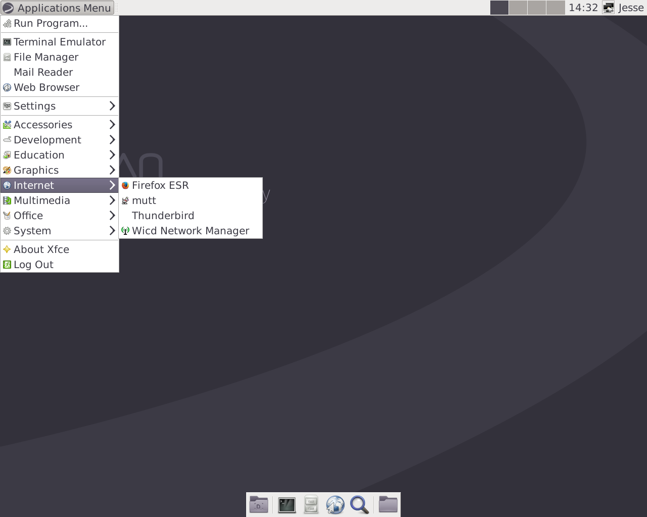The image size is (647, 517).
Task: Open Thunderbird from Internet submenu
Action: (x=191, y=216)
